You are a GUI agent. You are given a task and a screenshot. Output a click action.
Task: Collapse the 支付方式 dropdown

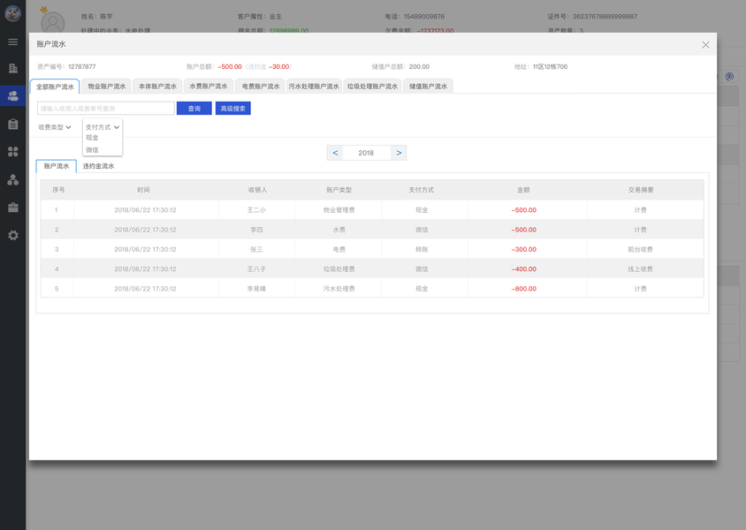point(103,127)
